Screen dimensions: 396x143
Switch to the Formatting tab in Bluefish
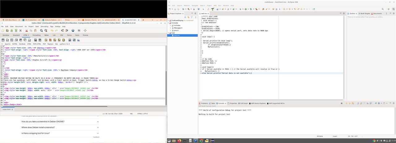point(37,35)
